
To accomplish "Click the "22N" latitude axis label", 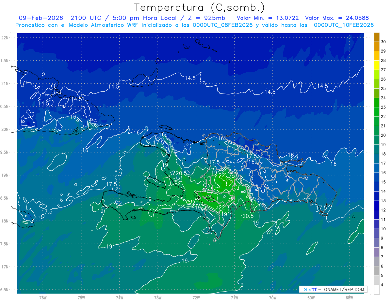I will (5, 38).
